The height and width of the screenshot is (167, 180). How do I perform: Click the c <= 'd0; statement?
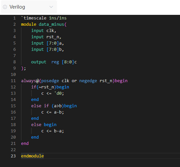(53, 93)
